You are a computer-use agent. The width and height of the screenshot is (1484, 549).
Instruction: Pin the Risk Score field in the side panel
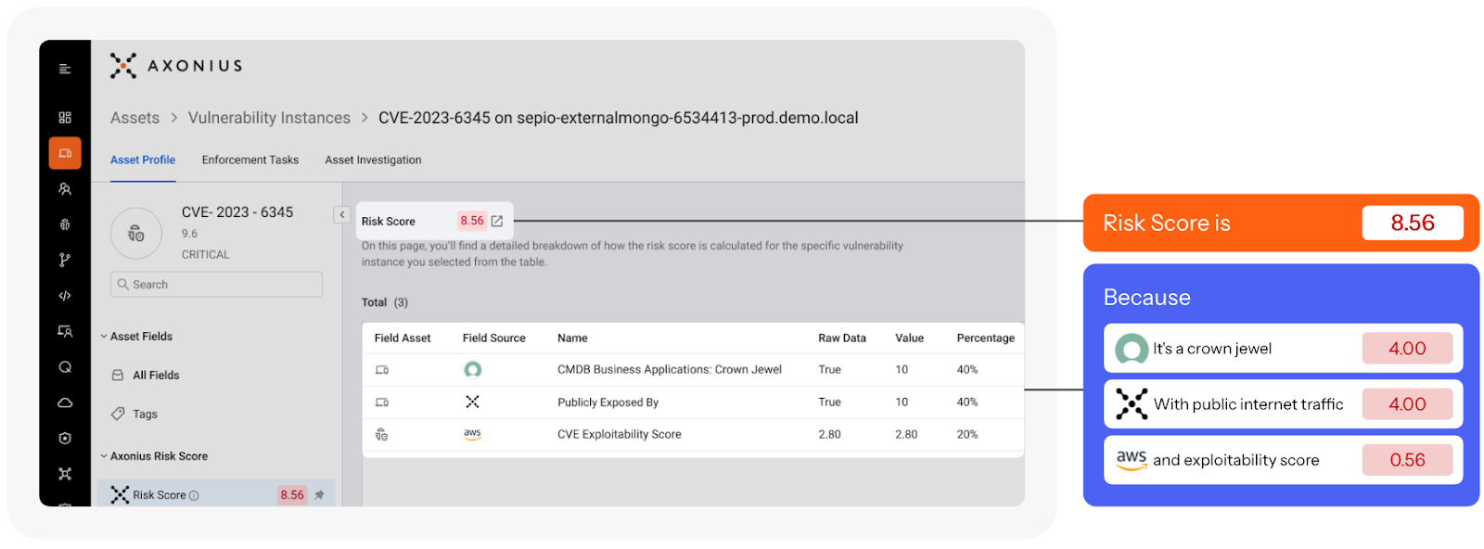pyautogui.click(x=319, y=495)
